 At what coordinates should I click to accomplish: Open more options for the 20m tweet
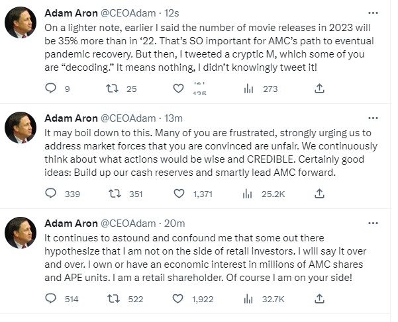[x=373, y=223]
